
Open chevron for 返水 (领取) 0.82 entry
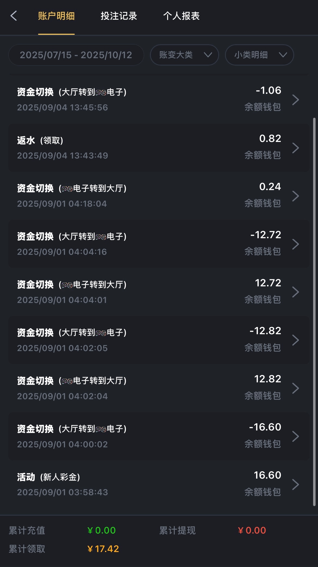click(x=295, y=148)
